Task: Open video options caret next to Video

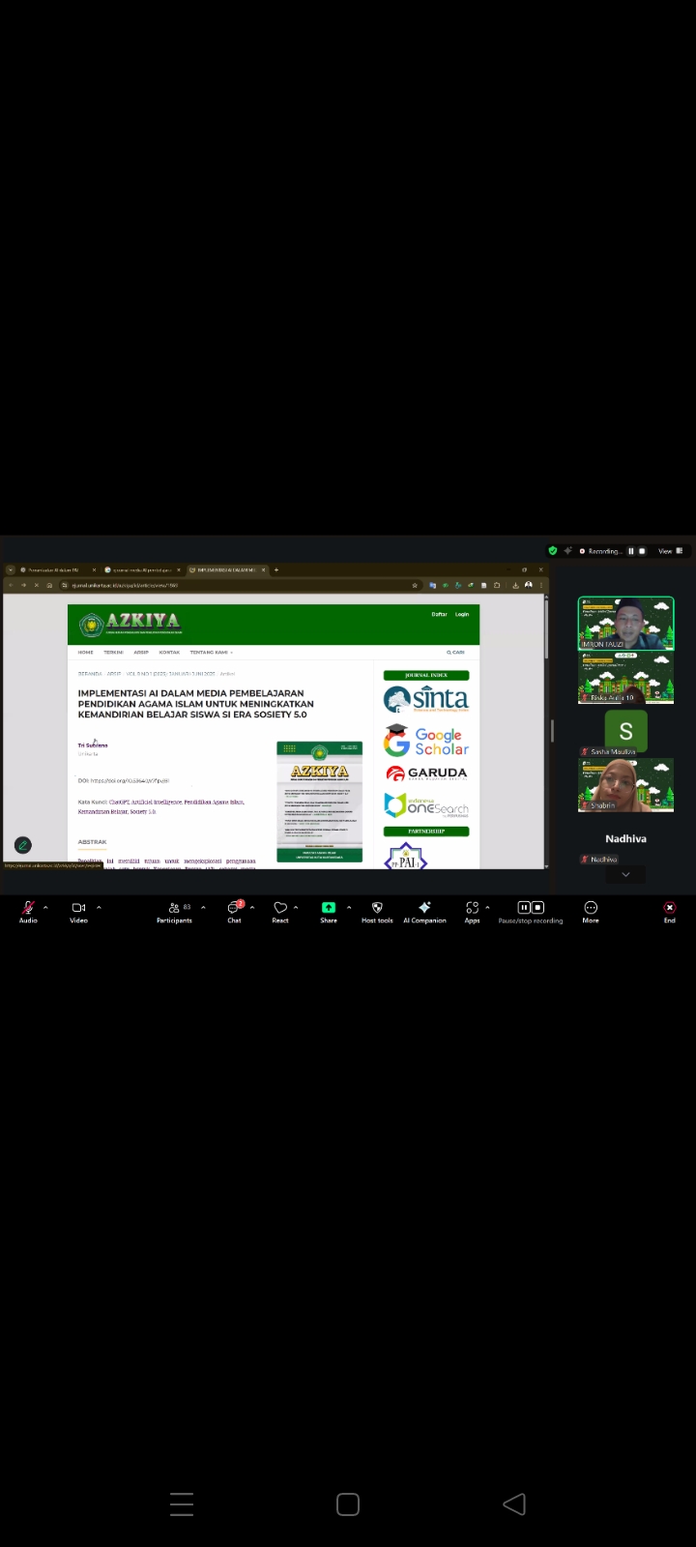Action: click(x=99, y=907)
